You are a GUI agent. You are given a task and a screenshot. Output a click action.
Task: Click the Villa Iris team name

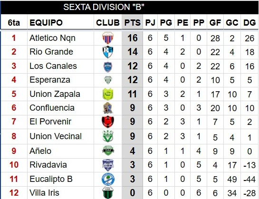(x=44, y=193)
